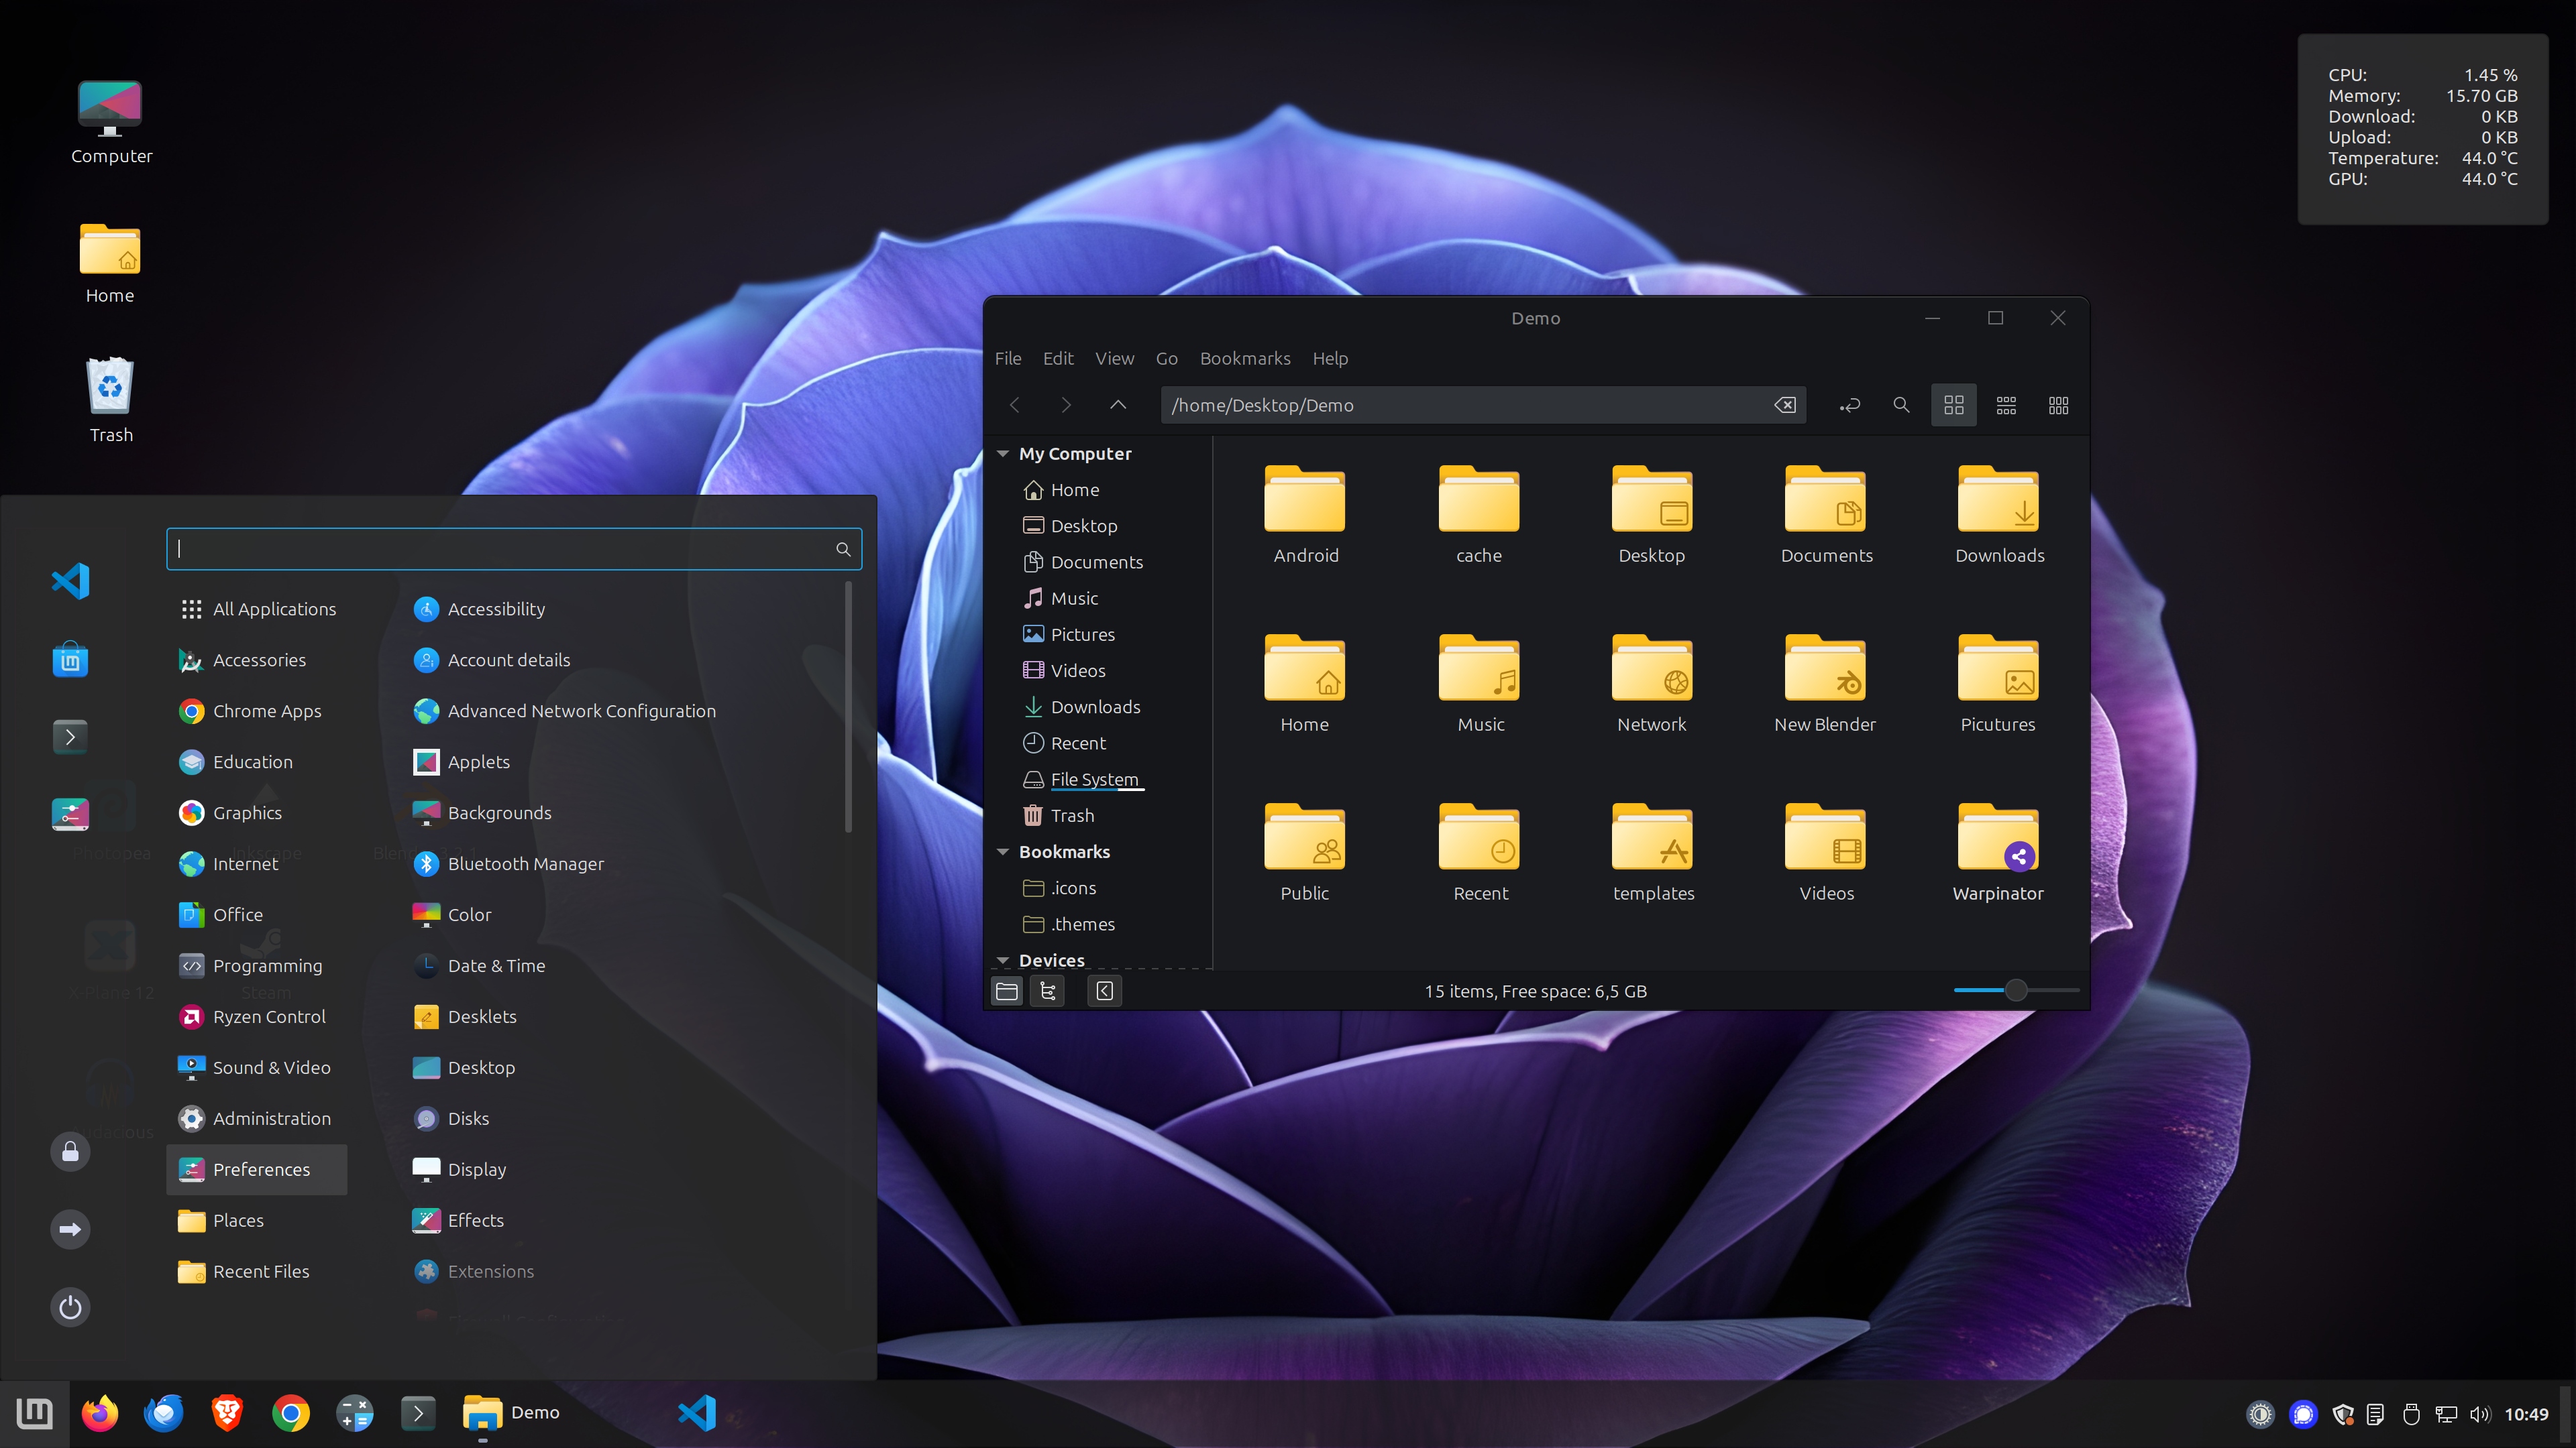Open the File menu

click(x=1008, y=358)
